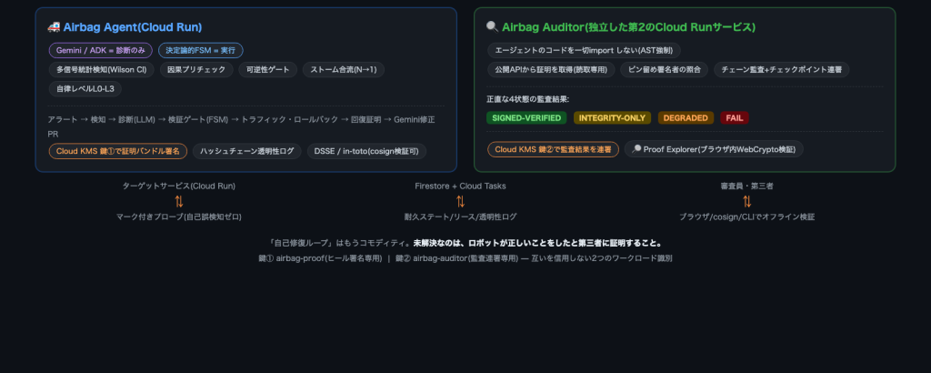
Task: Select the DEGRADED orange badge
Action: point(686,117)
